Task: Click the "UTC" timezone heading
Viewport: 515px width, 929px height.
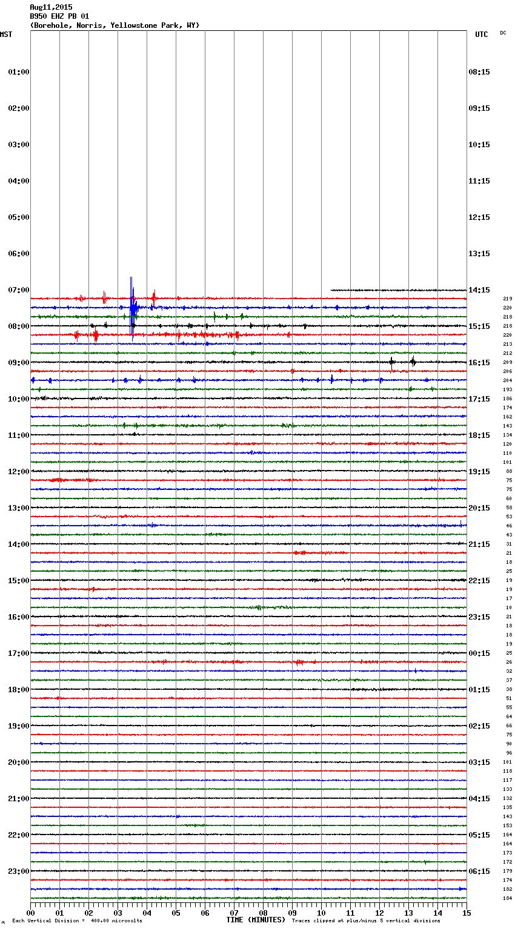Action: [x=481, y=35]
